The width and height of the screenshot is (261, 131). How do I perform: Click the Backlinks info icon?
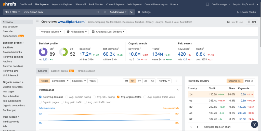click(x=91, y=48)
